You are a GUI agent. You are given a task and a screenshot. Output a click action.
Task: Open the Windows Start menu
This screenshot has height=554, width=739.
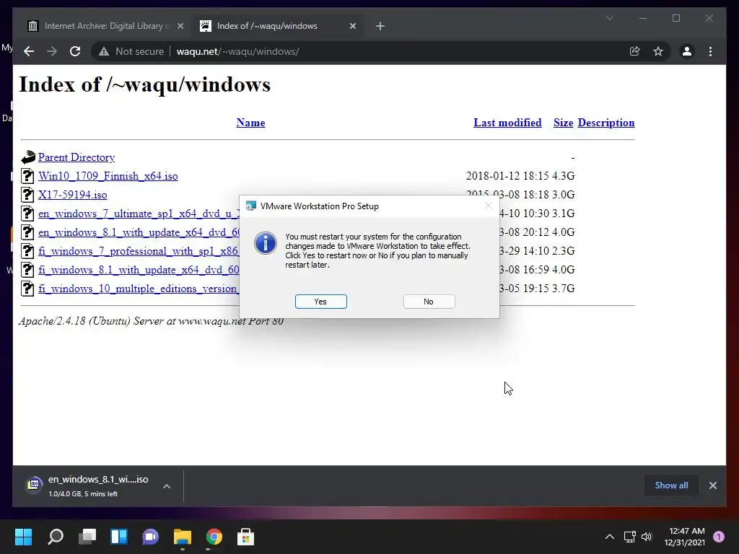click(x=23, y=537)
